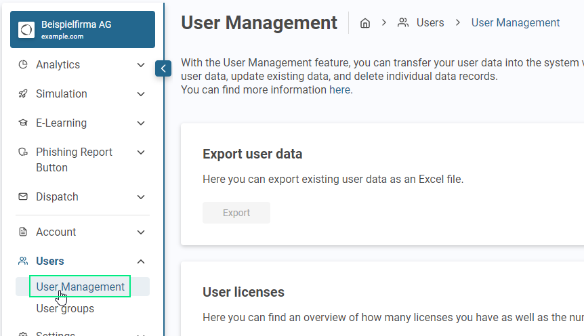Collapse the Users section chevron

[x=141, y=261]
